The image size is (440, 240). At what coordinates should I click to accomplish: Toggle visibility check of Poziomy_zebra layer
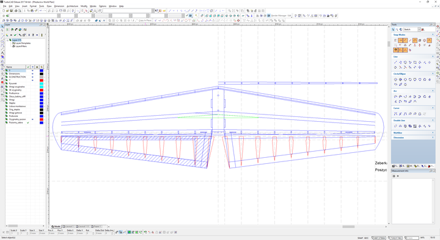pyautogui.click(x=28, y=122)
